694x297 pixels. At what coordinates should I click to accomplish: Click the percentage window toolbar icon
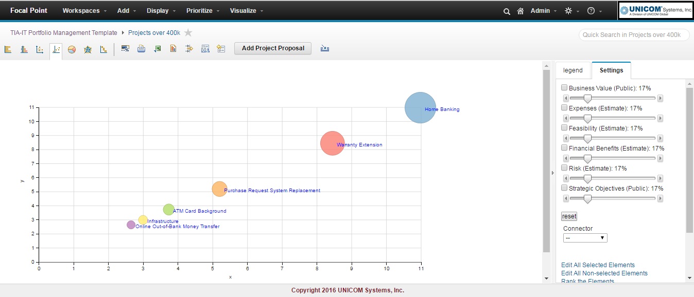[125, 48]
